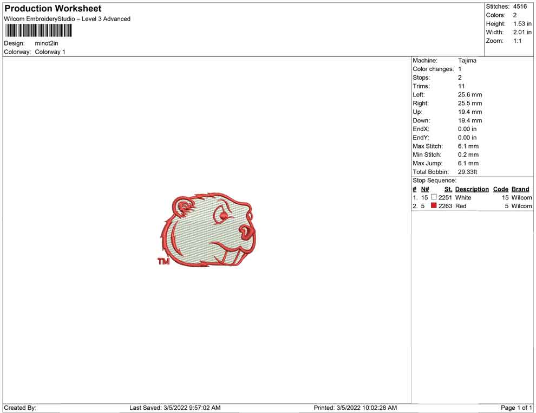This screenshot has height=413, width=536.
Task: Click the 'Created By:' footer label
Action: pyautogui.click(x=20, y=408)
